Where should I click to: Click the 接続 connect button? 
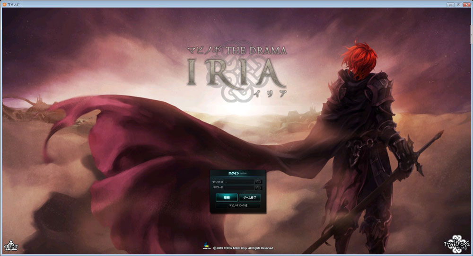(x=227, y=198)
